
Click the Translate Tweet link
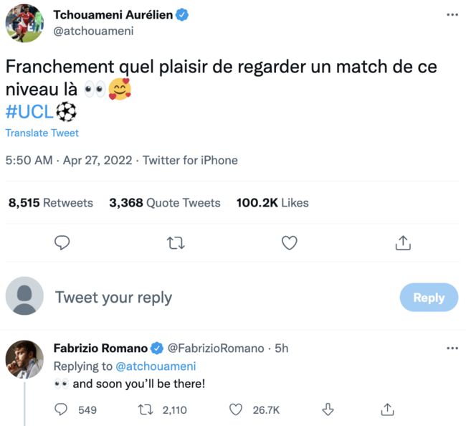coord(42,133)
